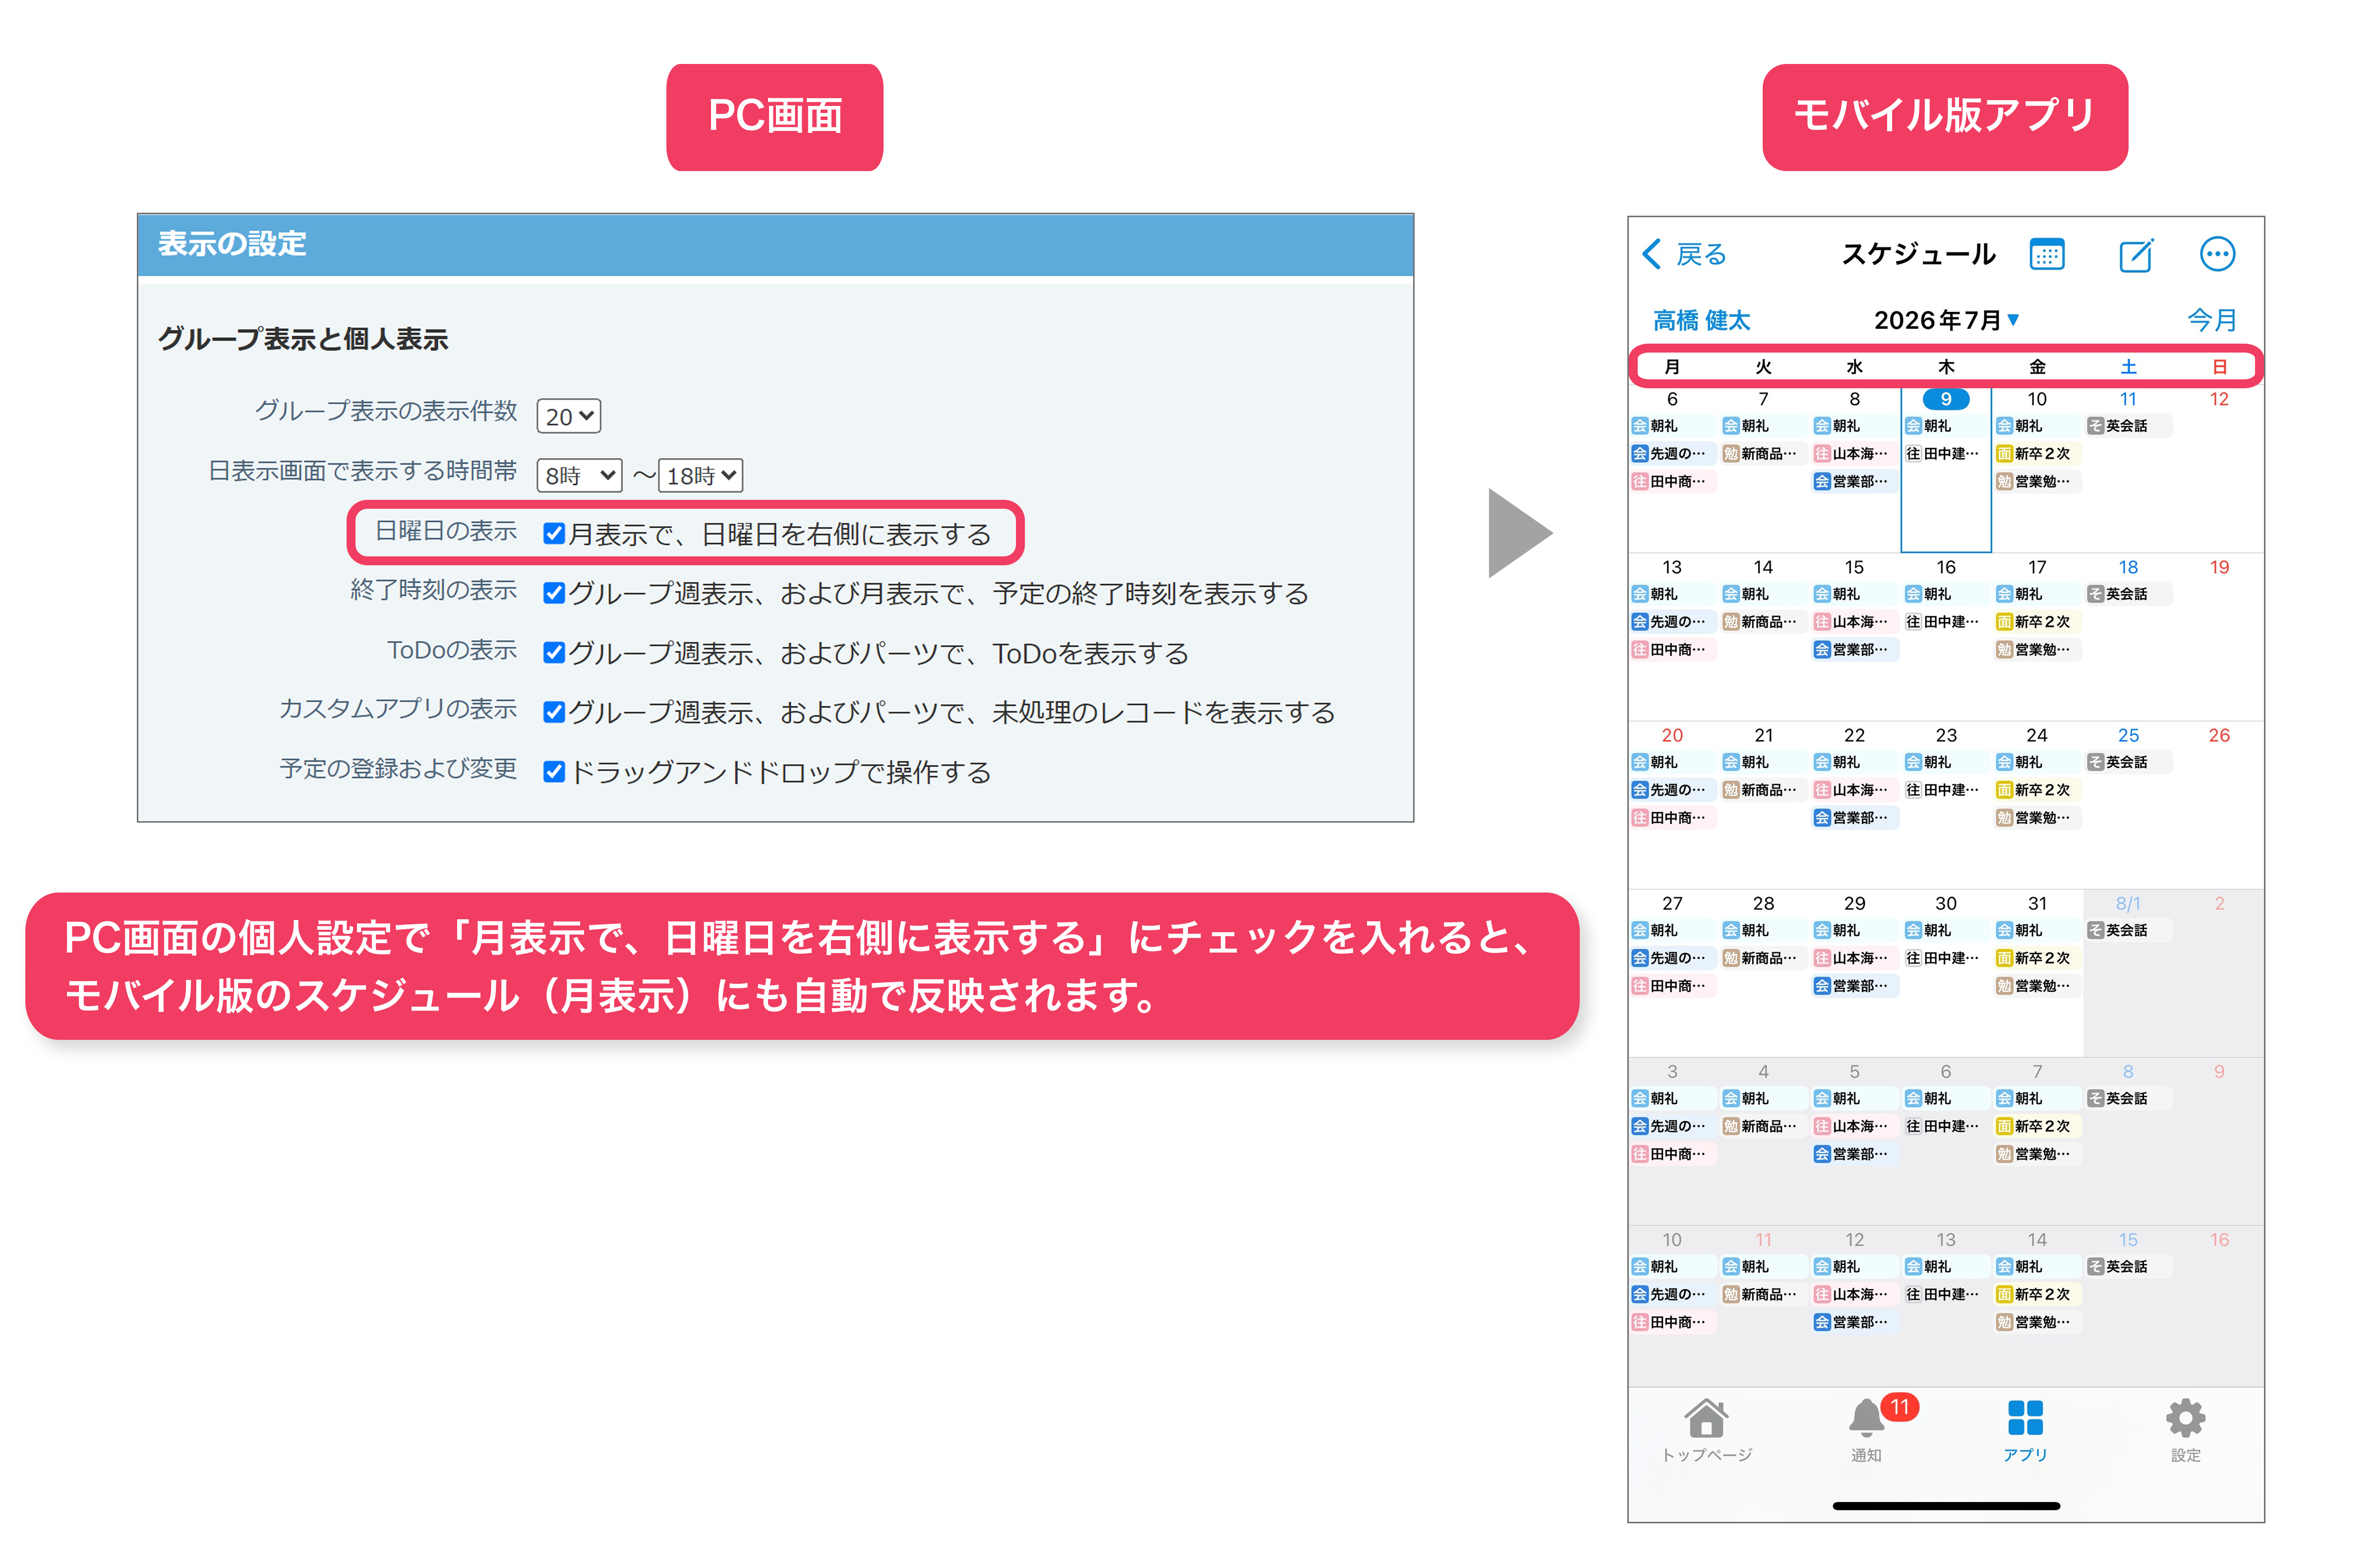Open 山本海… event on the 8th

click(1854, 454)
